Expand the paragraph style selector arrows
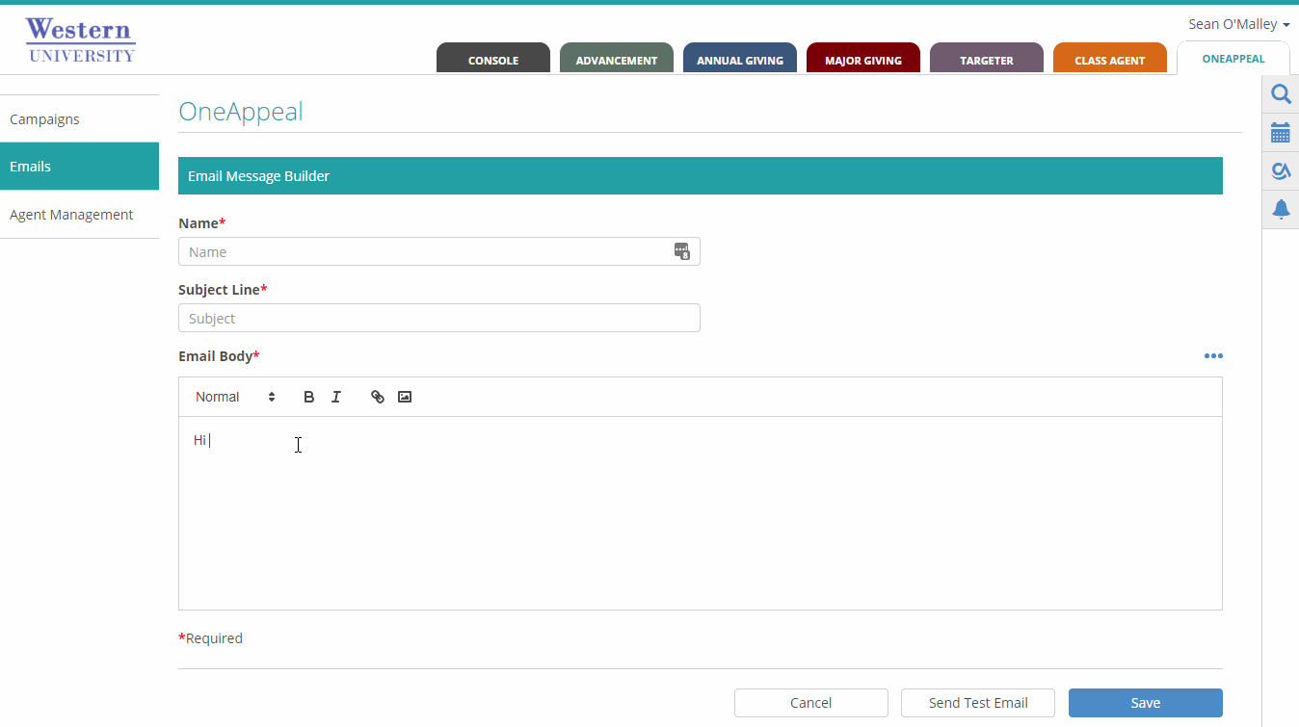Image resolution: width=1299 pixels, height=727 pixels. [x=271, y=396]
